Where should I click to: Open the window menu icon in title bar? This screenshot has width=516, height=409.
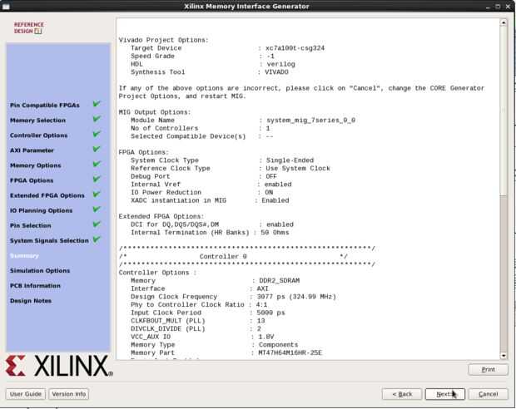point(6,7)
